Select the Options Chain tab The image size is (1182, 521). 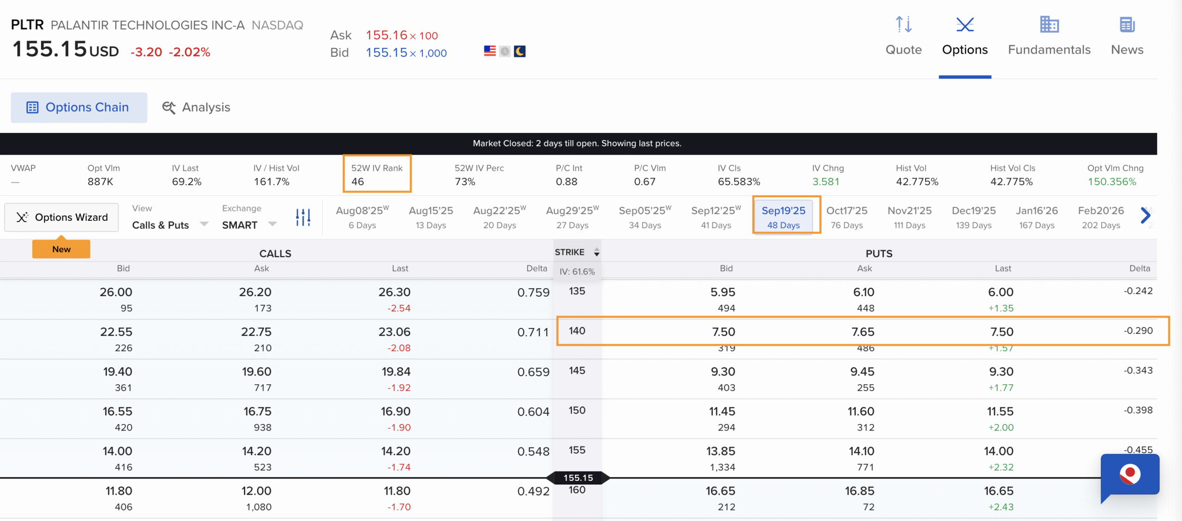[79, 107]
